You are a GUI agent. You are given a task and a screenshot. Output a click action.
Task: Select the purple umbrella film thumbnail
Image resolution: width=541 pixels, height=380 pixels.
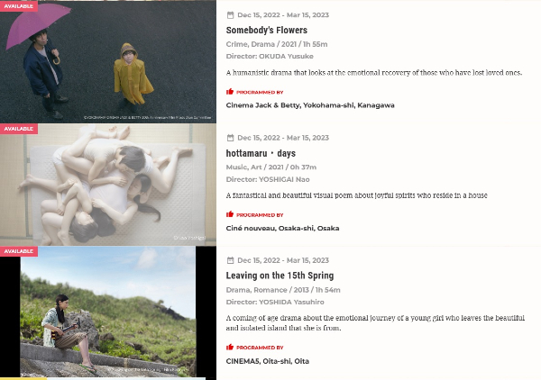coord(108,62)
